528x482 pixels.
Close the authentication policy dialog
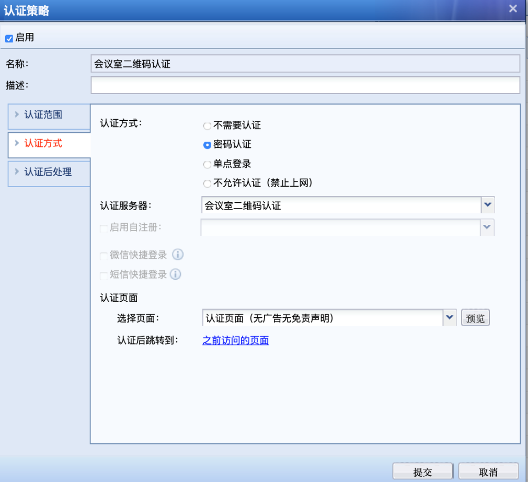(513, 9)
